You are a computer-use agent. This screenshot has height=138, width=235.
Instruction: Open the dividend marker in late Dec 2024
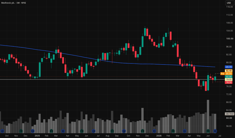click(x=33, y=131)
